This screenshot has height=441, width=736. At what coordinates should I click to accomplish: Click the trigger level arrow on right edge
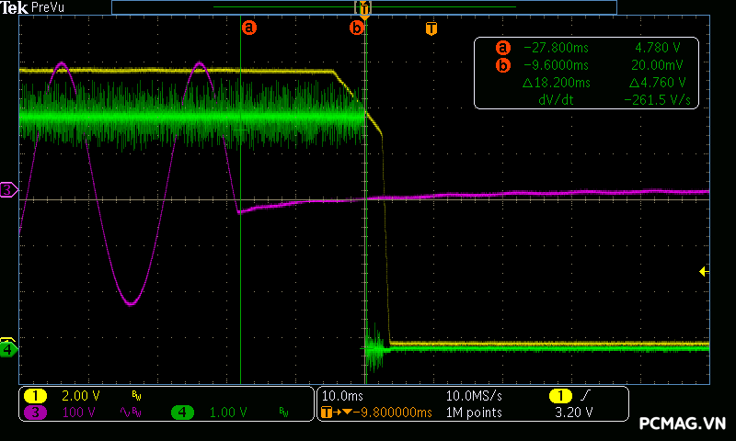click(704, 271)
